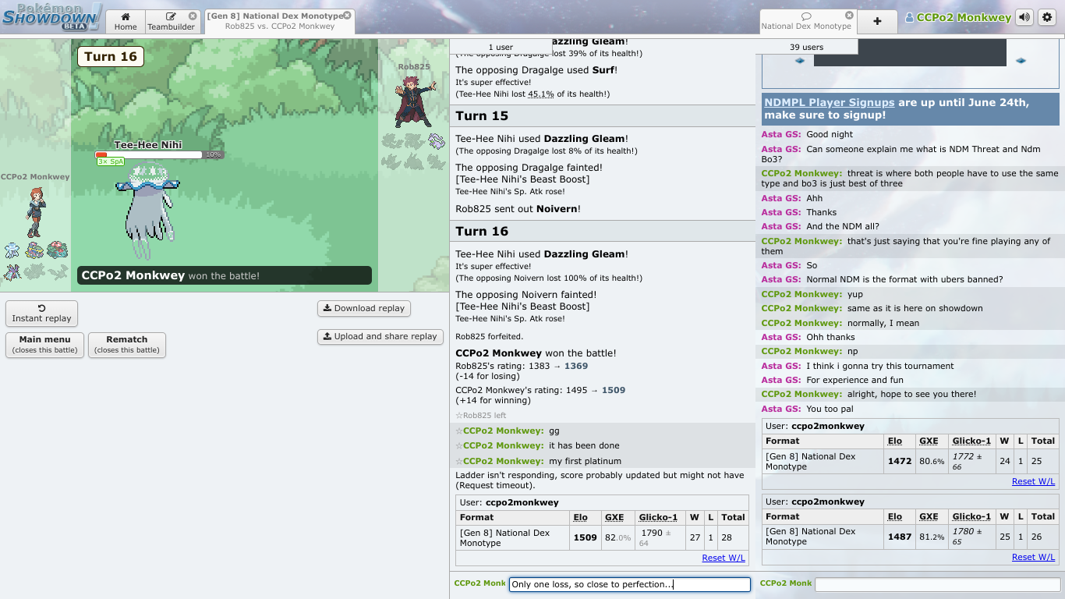The image size is (1065, 599).
Task: Click the 'won the battle!' banner on battlefield
Action: coord(225,275)
